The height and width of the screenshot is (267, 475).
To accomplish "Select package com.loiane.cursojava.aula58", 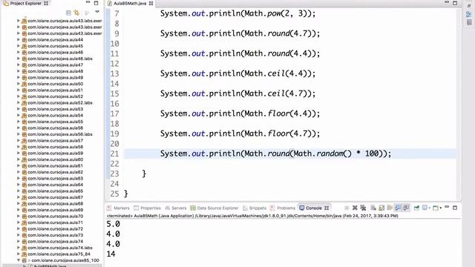I will click(x=55, y=147).
